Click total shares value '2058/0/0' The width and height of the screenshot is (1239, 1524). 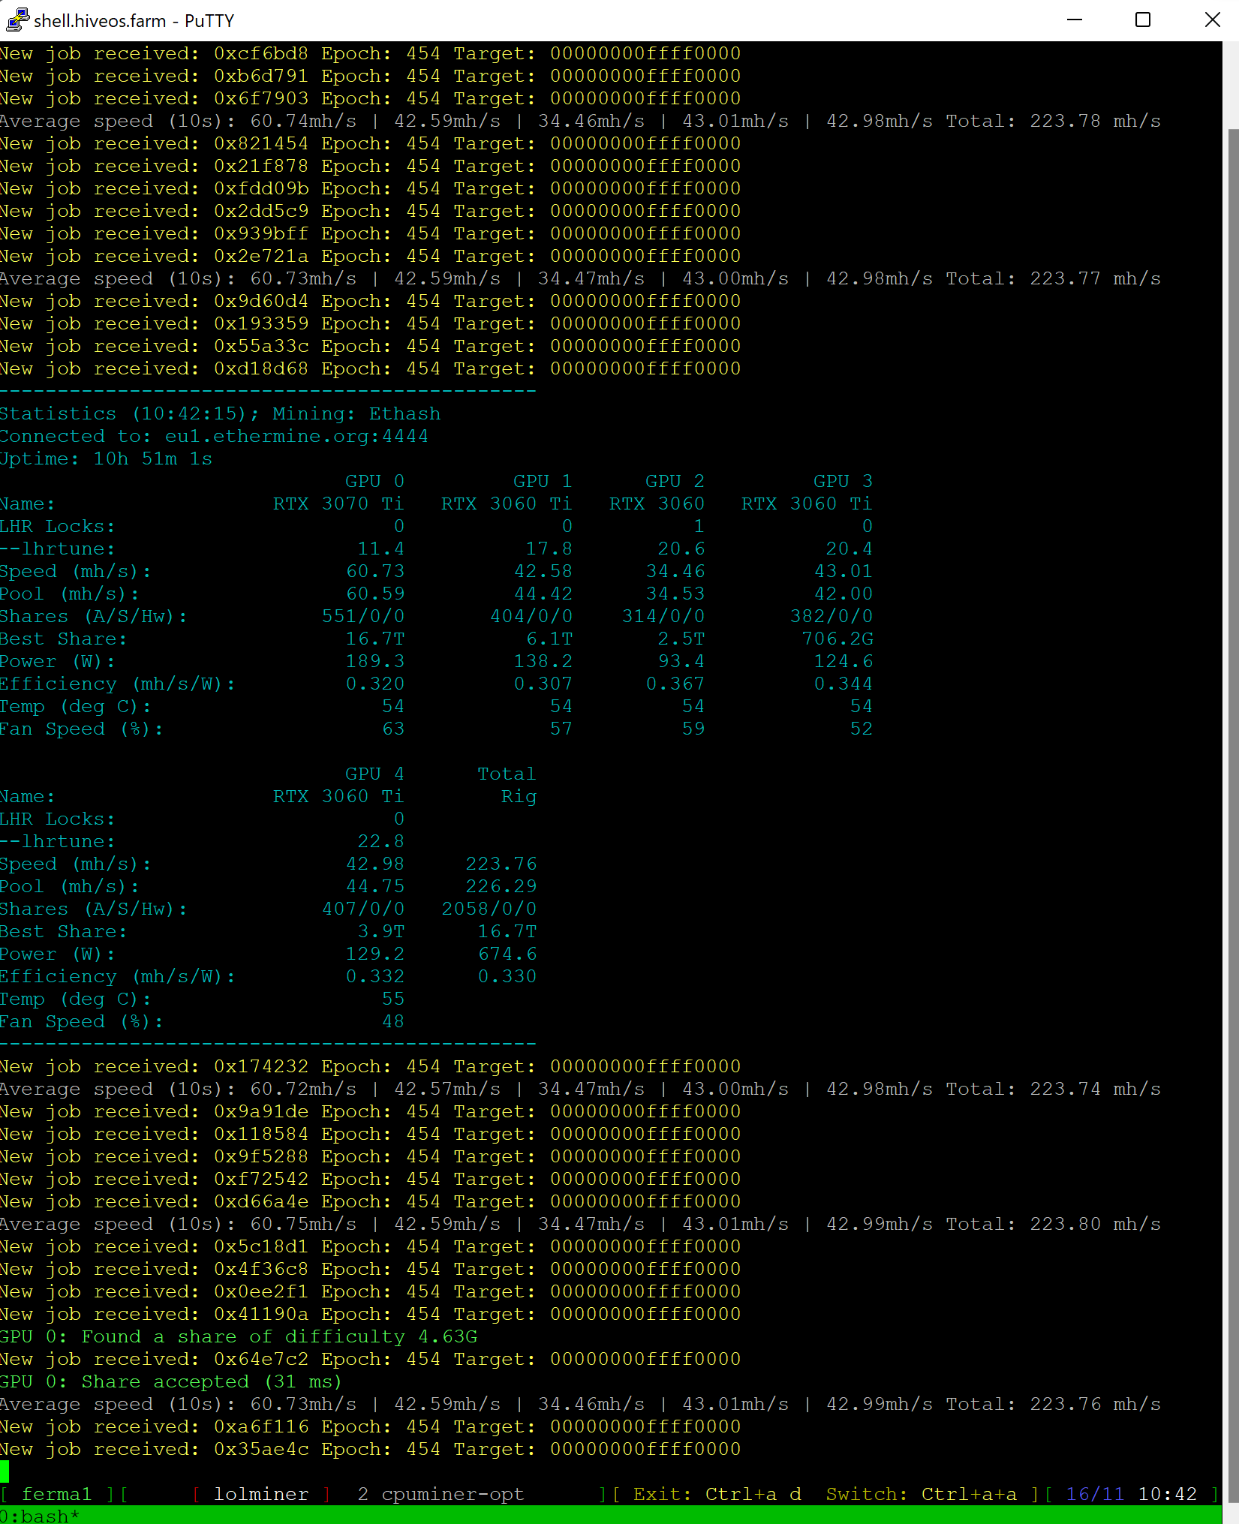489,909
